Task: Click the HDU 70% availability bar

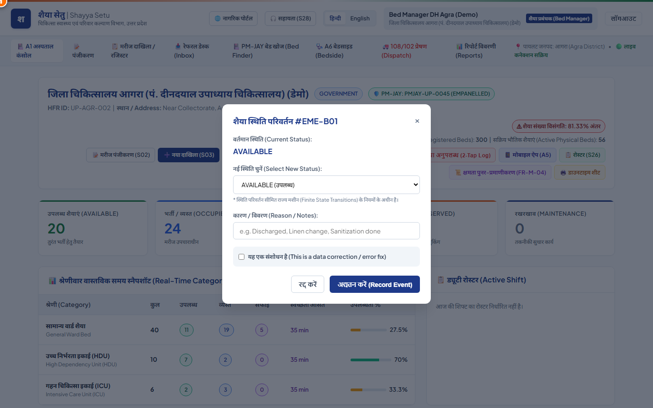Action: 370,360
